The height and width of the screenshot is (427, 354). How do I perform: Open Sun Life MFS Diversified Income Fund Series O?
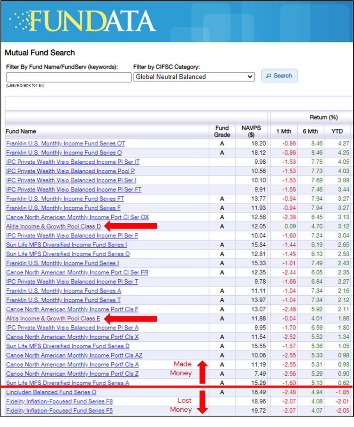point(68,254)
